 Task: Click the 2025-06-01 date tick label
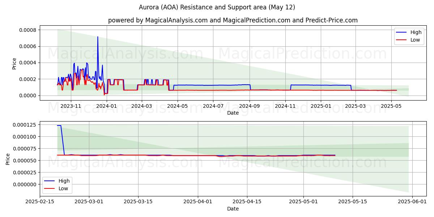click(412, 202)
